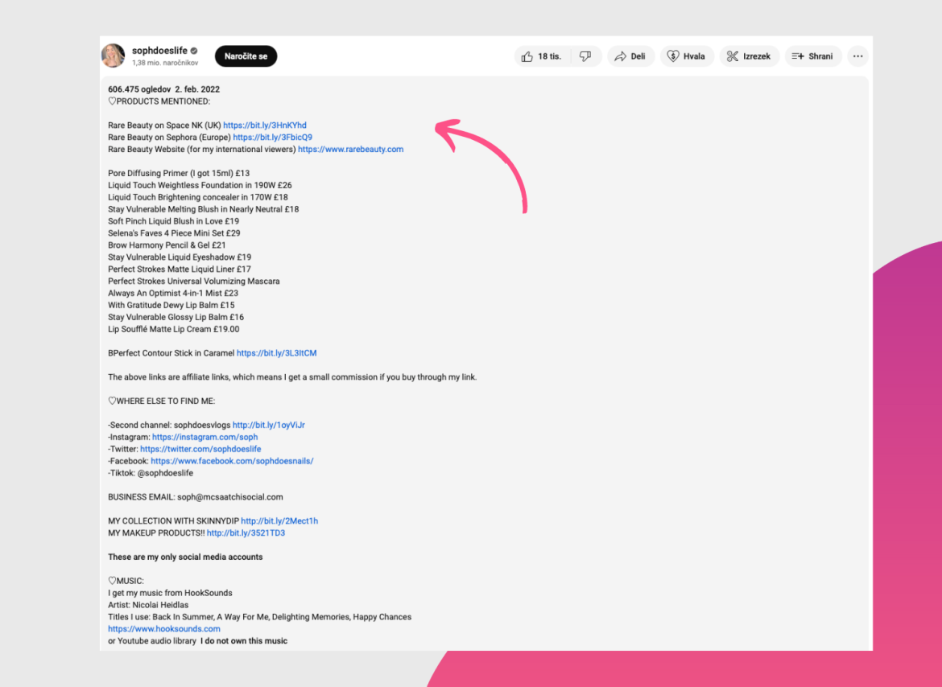Click Brow Harmony Pencil & Gel line
Image resolution: width=942 pixels, height=687 pixels.
click(167, 245)
